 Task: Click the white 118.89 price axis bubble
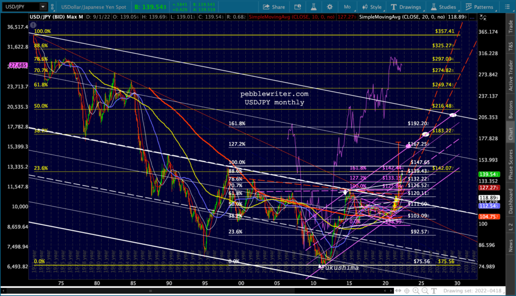pyautogui.click(x=489, y=198)
